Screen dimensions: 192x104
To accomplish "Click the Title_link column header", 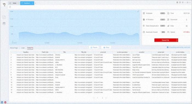I will (x=84, y=52).
